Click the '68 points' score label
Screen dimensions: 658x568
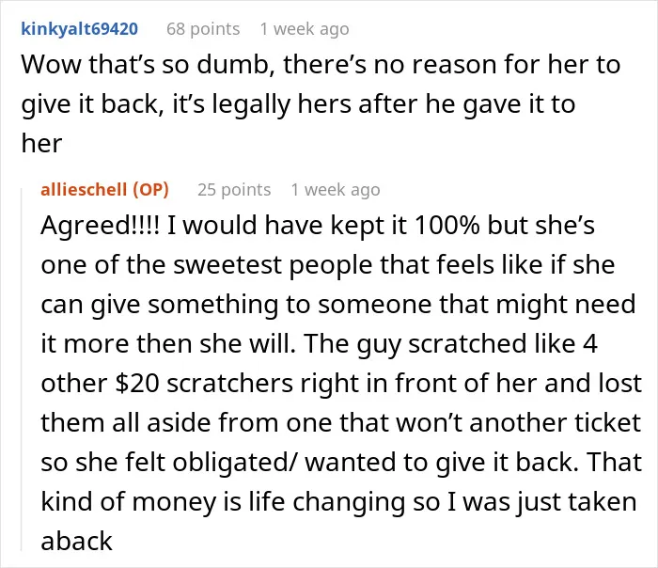pos(203,29)
